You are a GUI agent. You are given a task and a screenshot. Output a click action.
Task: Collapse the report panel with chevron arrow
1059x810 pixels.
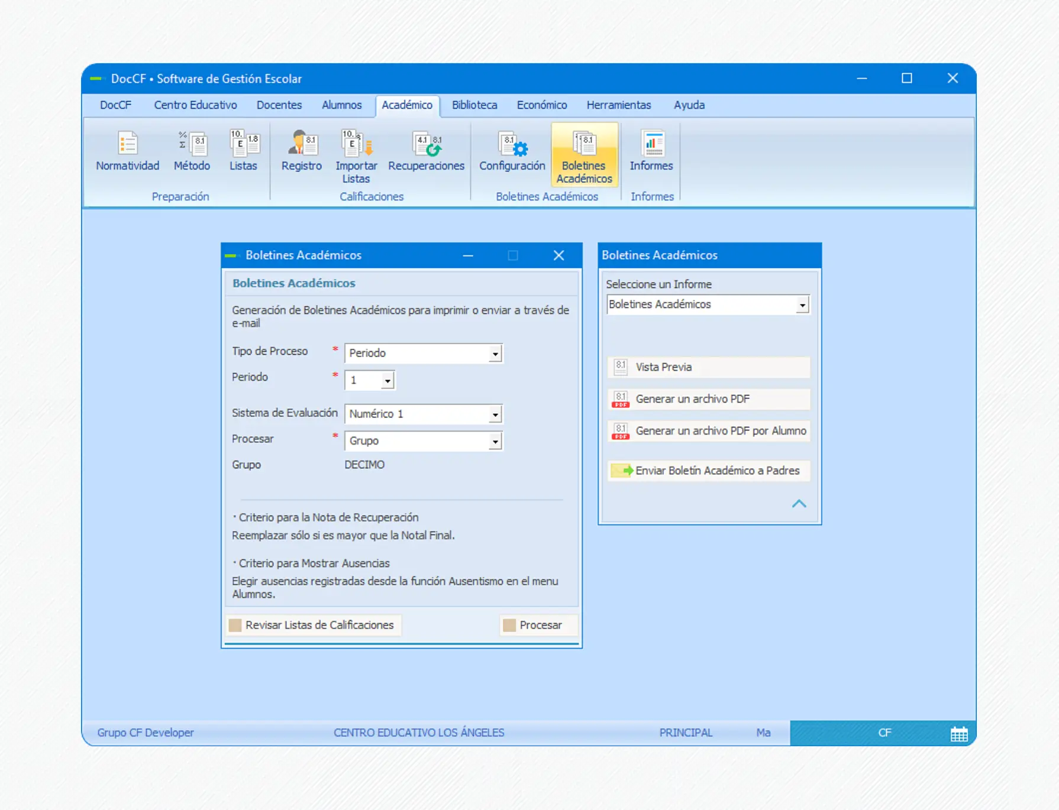tap(799, 504)
